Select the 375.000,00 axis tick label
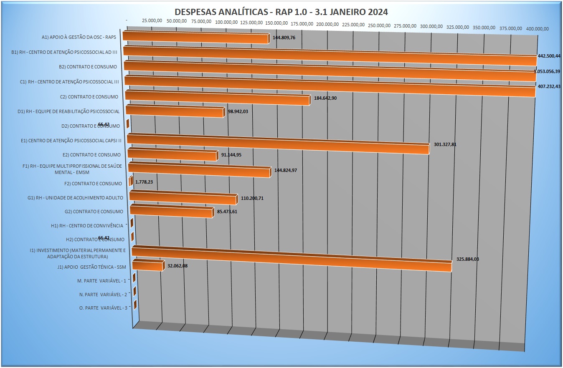Screen dimensions: 563x368 [510, 28]
